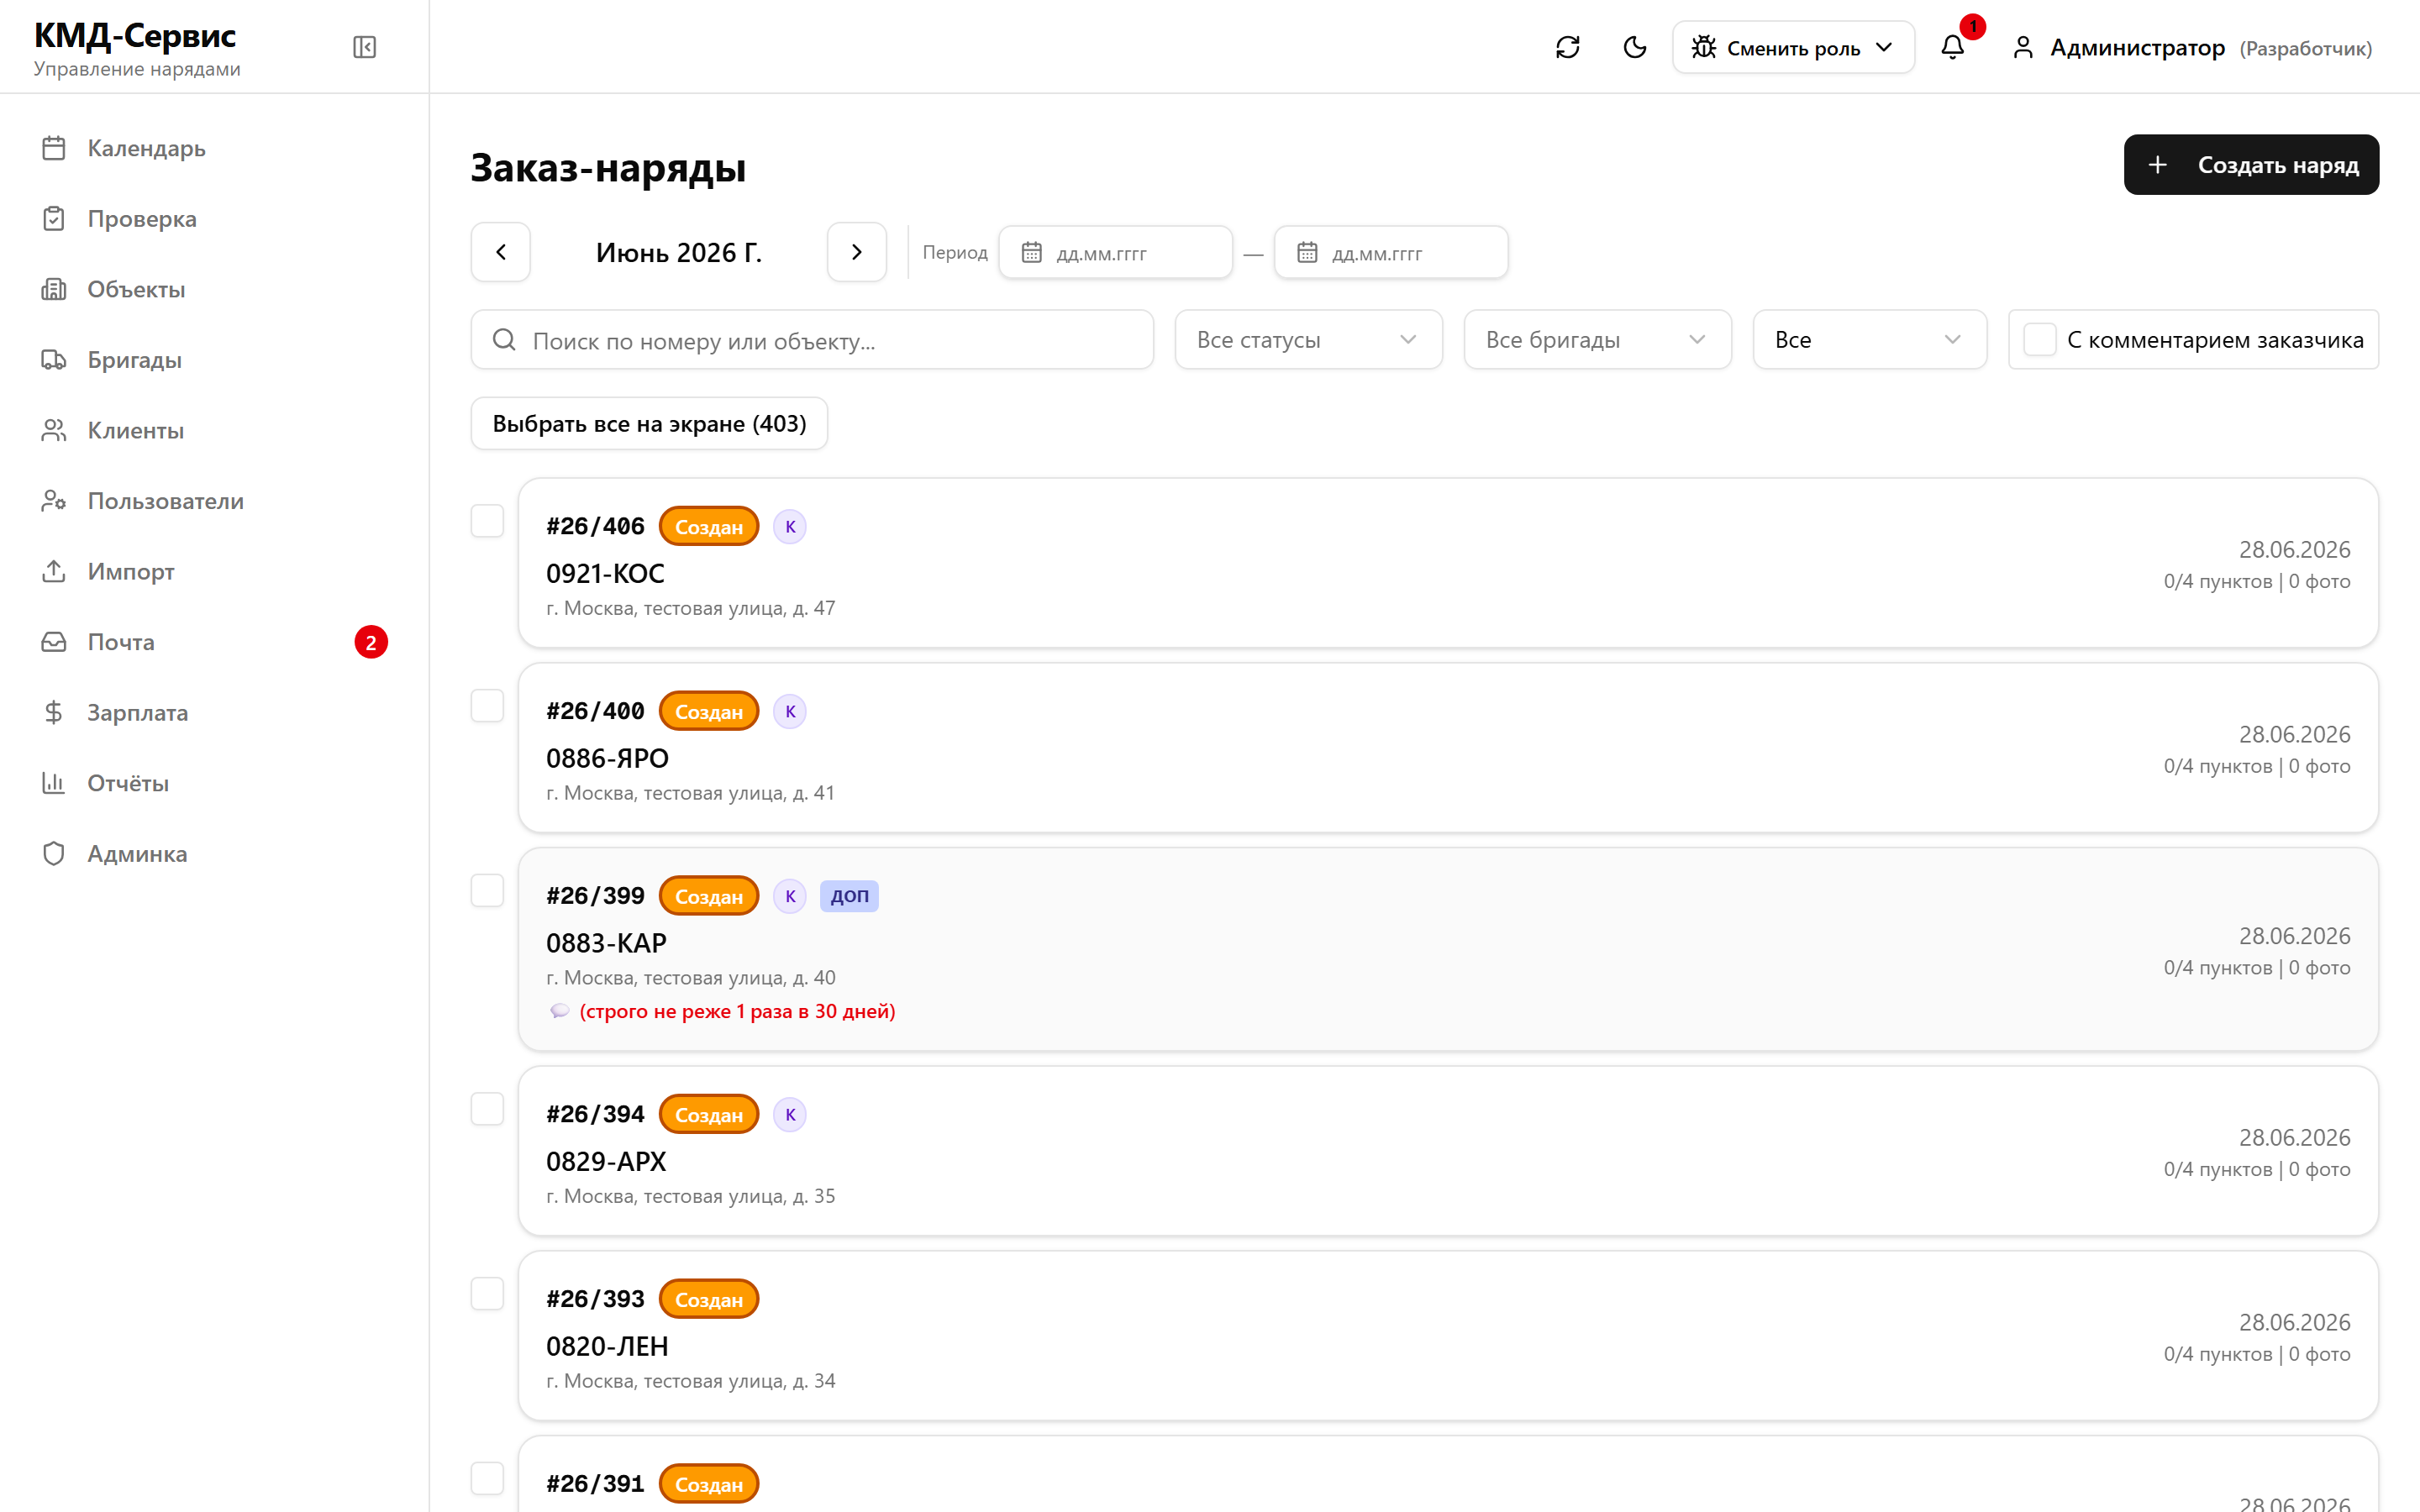The height and width of the screenshot is (1512, 2420).
Task: Open the 'Сменить роль' dropdown
Action: (x=1793, y=47)
